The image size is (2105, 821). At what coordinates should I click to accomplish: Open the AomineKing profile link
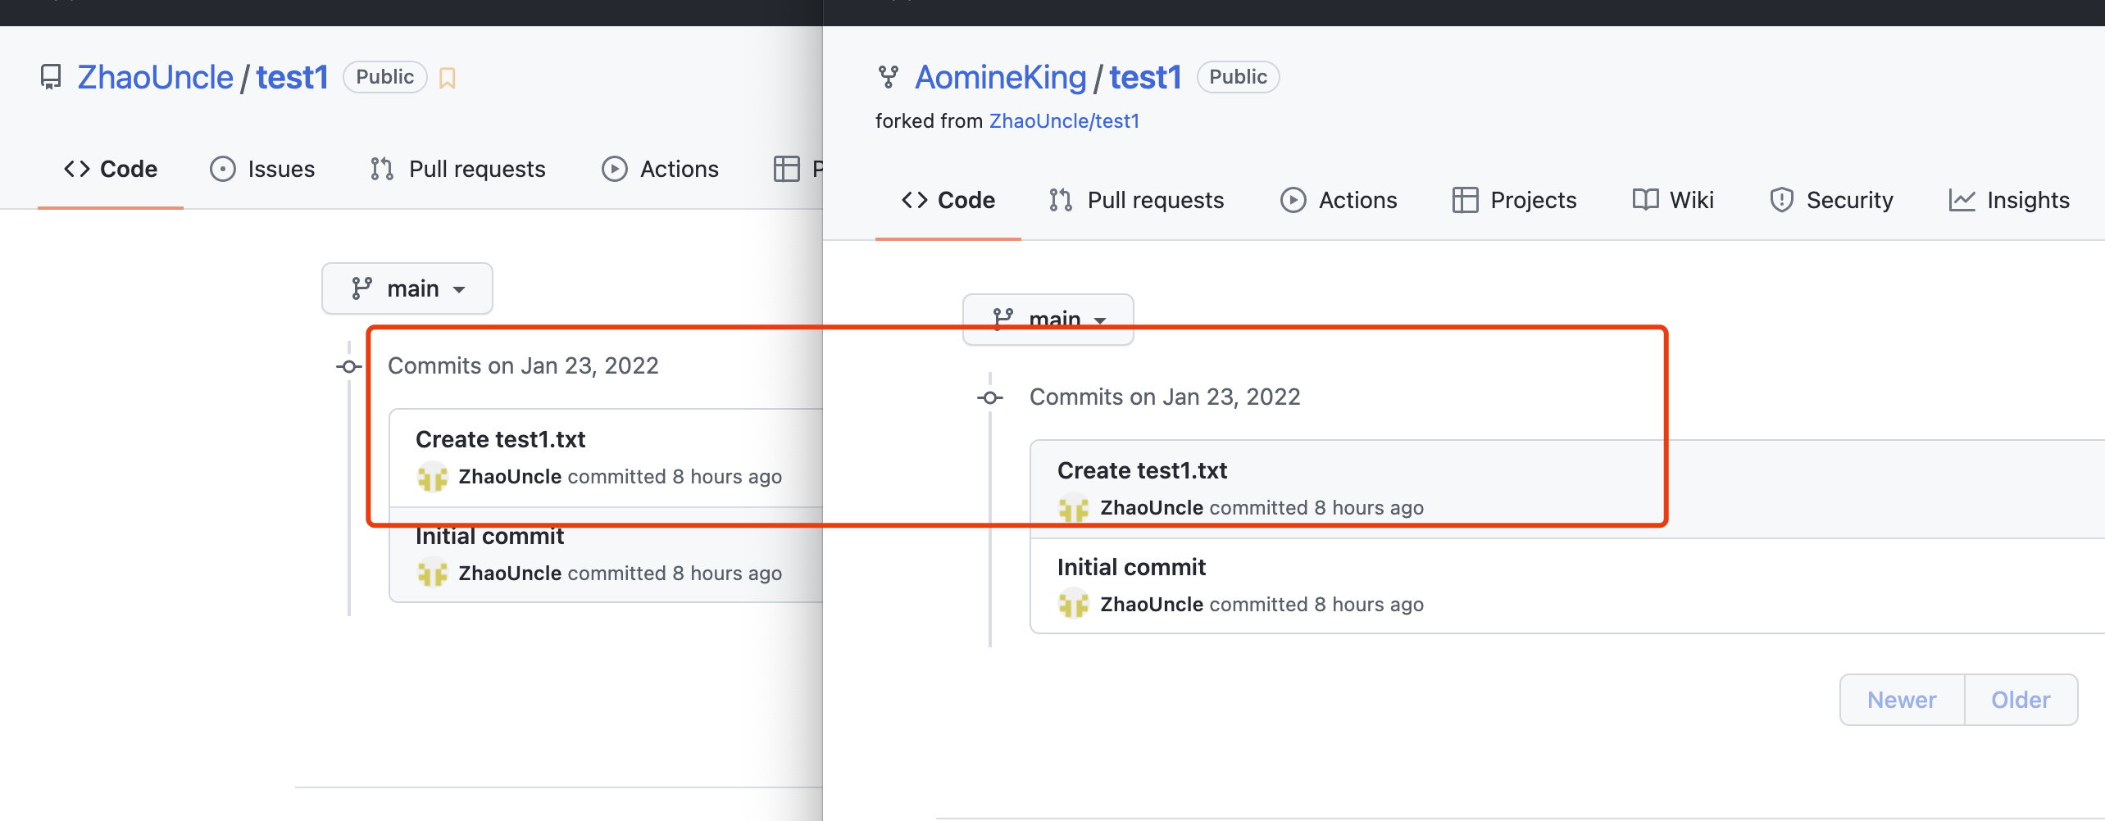(x=1000, y=77)
